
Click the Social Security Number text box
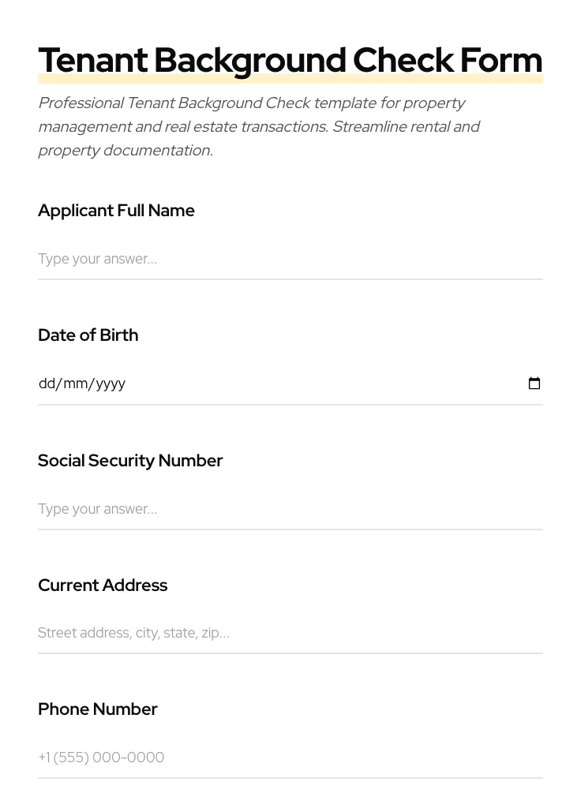click(290, 509)
